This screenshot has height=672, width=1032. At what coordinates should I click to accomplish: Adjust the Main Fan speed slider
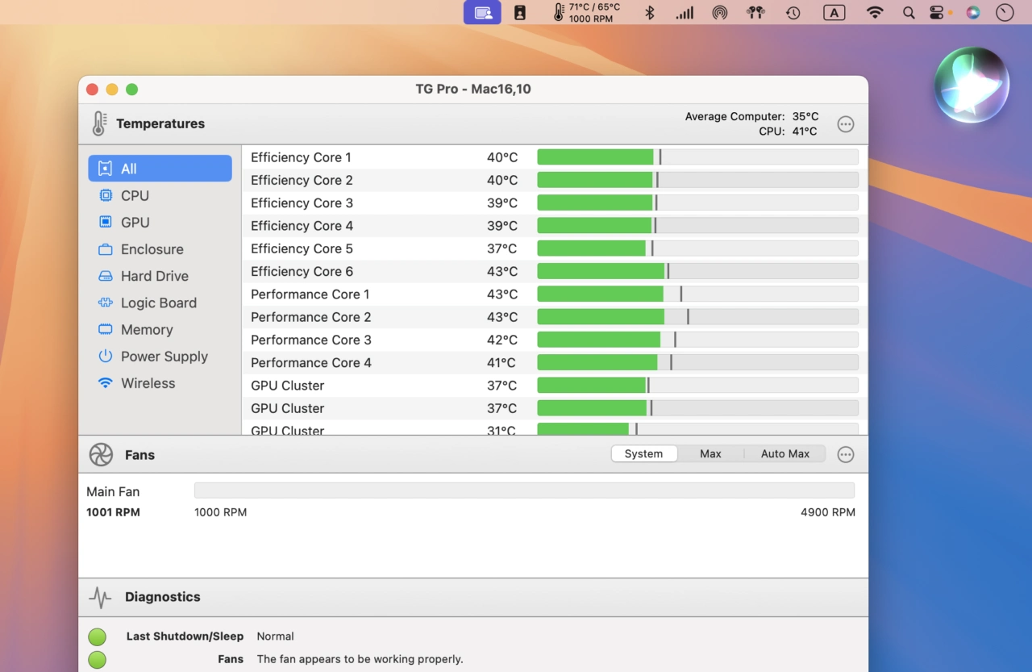click(x=524, y=490)
